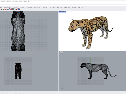The image size is (126, 94).
Task: Switch to the Curve Tools tab
Action: click(29, 7)
